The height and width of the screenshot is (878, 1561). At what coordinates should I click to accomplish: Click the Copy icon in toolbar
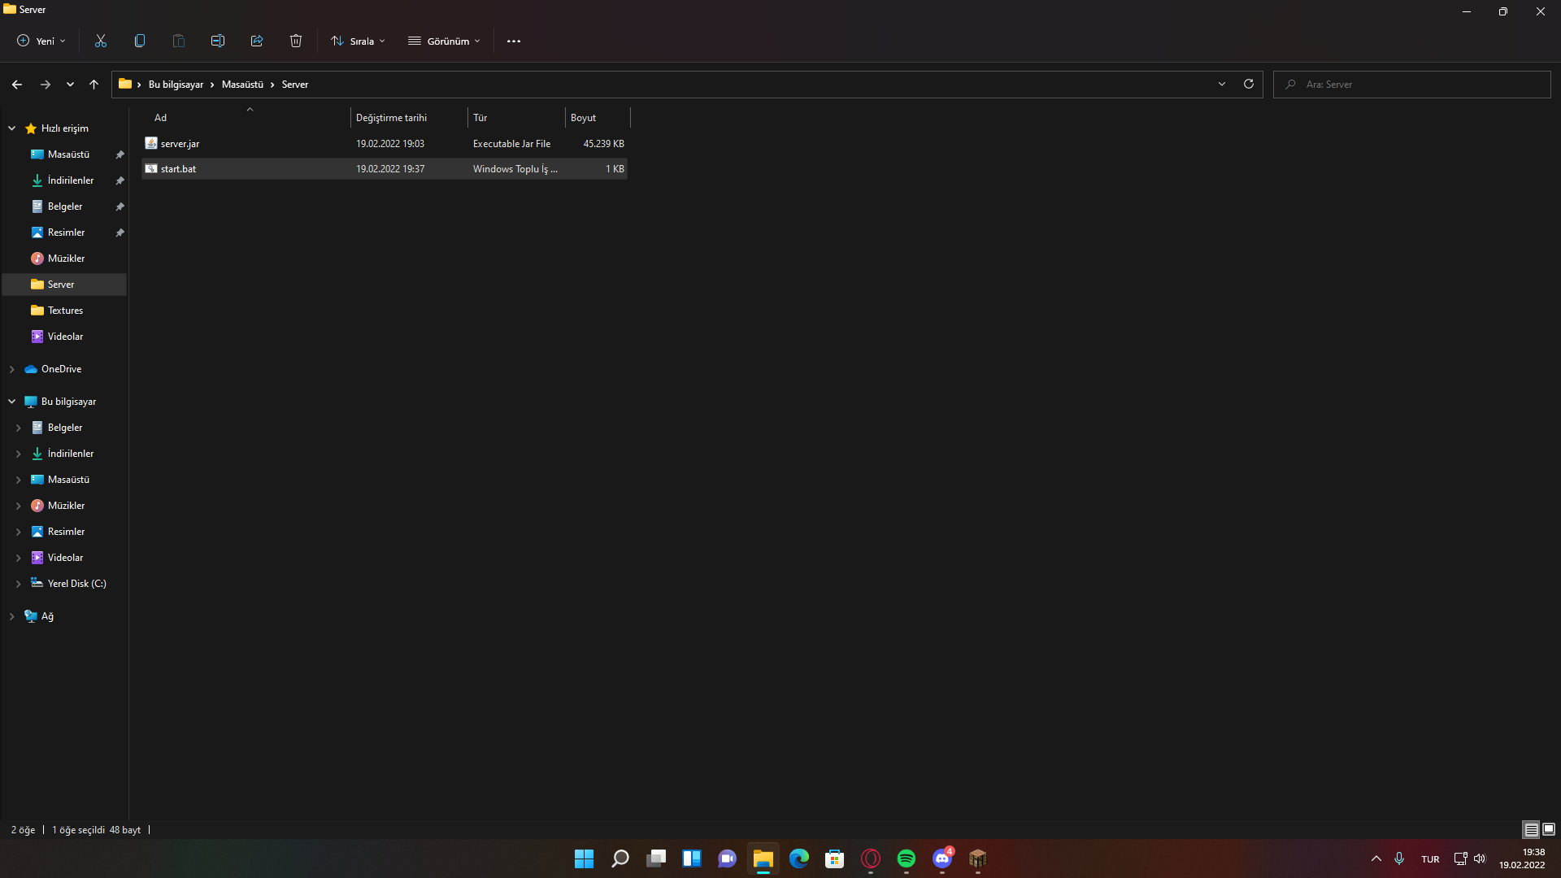(x=140, y=41)
